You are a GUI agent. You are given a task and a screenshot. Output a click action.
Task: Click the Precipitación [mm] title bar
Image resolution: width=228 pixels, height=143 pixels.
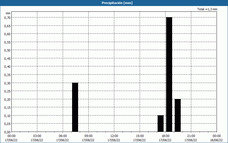click(x=114, y=3)
